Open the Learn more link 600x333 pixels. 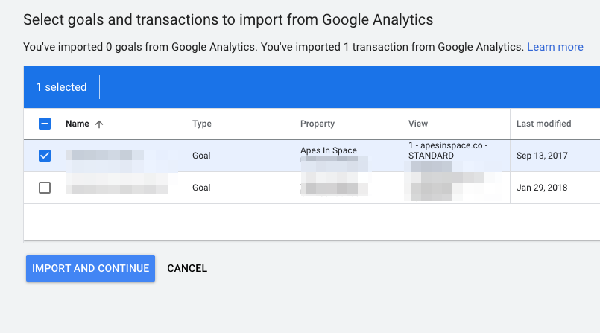pyautogui.click(x=555, y=47)
